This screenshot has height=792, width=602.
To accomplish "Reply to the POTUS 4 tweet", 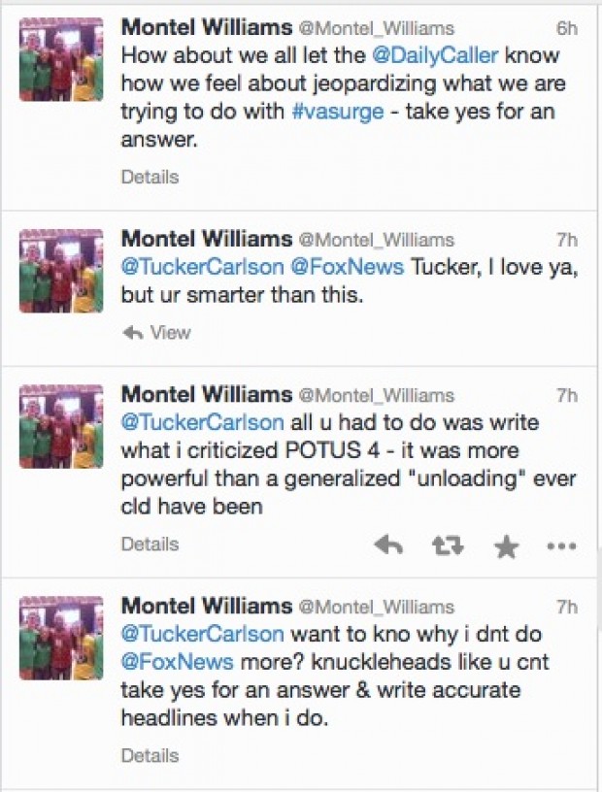I will [388, 545].
